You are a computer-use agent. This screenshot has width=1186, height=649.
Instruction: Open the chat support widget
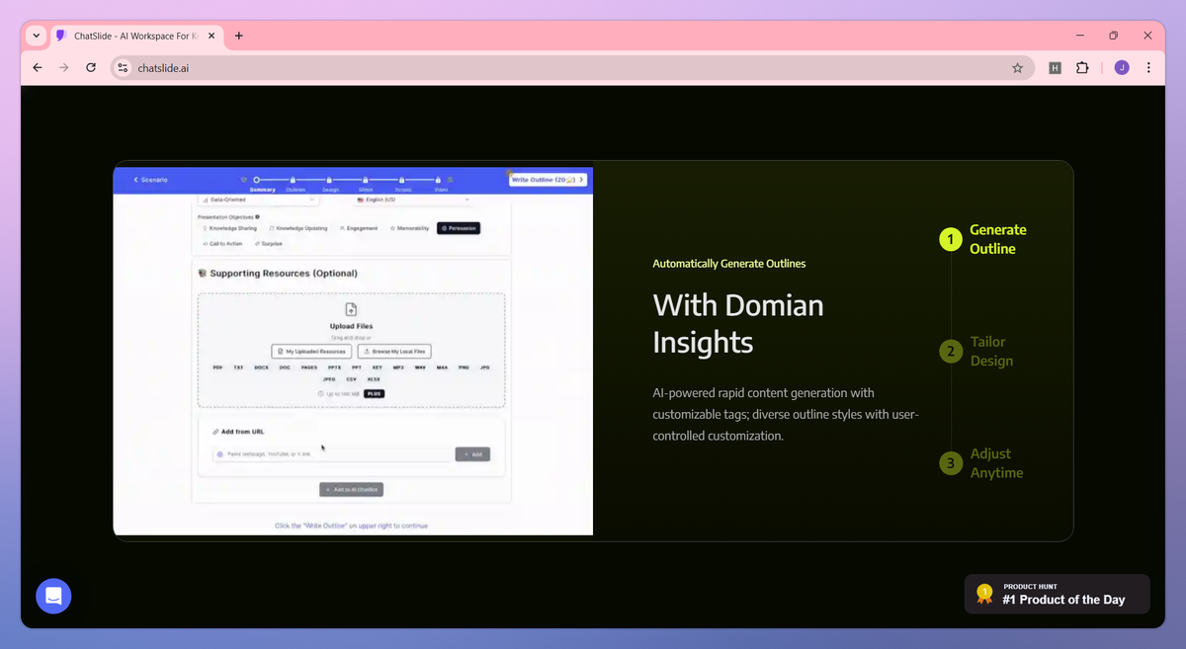pyautogui.click(x=53, y=596)
